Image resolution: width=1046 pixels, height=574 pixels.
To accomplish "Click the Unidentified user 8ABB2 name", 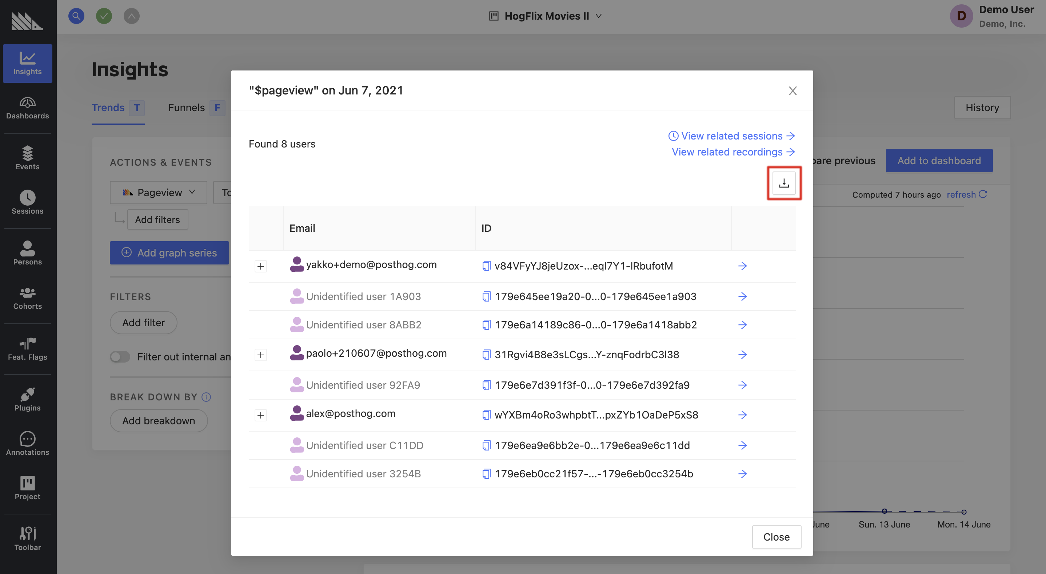I will (x=363, y=325).
